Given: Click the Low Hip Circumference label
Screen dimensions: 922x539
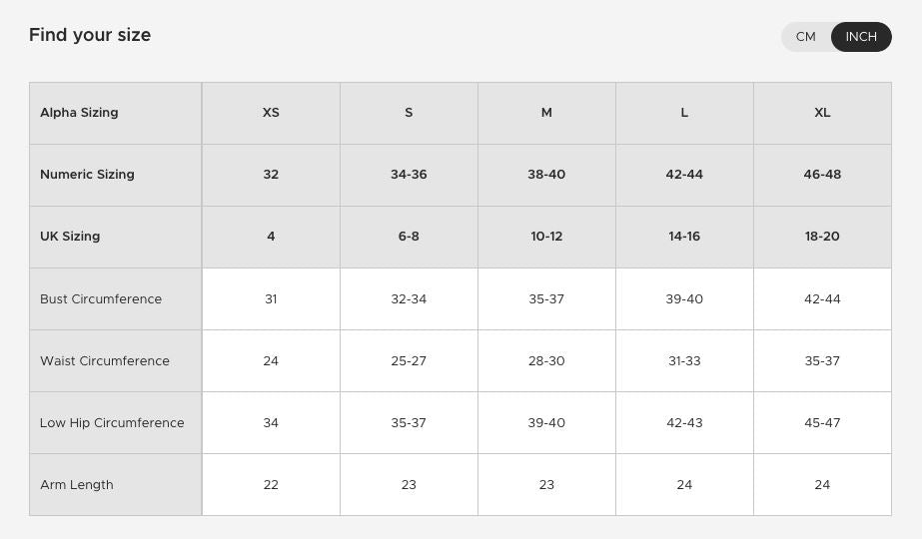Looking at the screenshot, I should (x=112, y=423).
